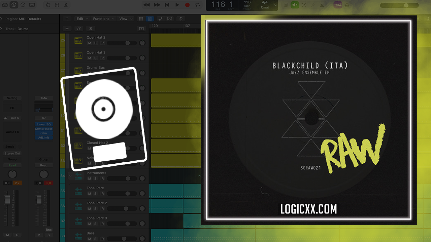Toggle the green speaker button
This screenshot has width=431, height=242.
click(295, 5)
